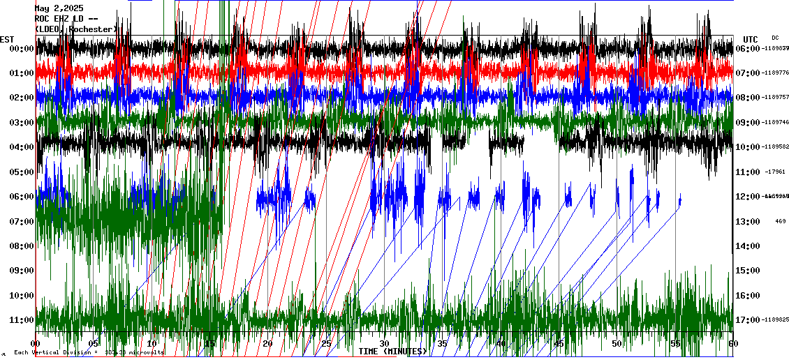The height and width of the screenshot is (362, 789).
Task: Click the May 2,2025 date label
Action: 59,9
